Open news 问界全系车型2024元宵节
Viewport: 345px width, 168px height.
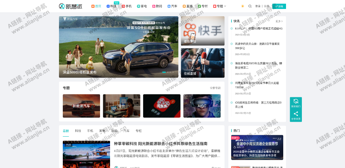tap(257, 85)
